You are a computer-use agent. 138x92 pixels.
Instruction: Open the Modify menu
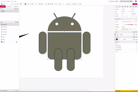pos(8,2)
